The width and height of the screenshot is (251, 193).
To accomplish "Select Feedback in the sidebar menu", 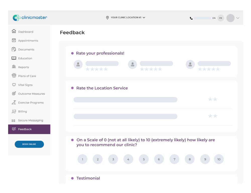I will [25, 129].
